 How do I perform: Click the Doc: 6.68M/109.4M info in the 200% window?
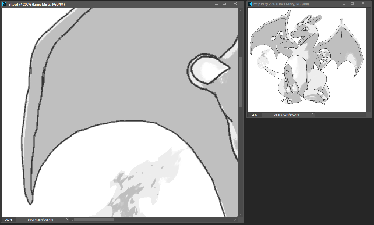[40, 220]
